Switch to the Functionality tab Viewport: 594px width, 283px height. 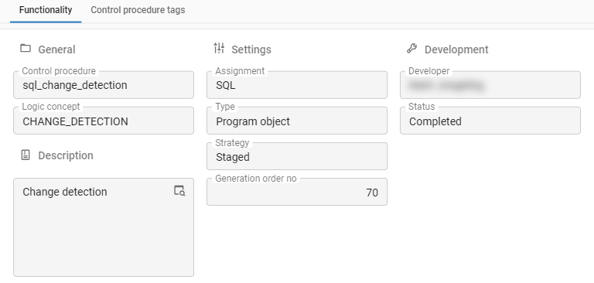(46, 10)
